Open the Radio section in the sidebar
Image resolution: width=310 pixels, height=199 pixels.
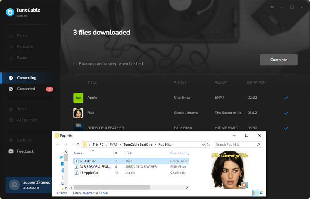[22, 58]
